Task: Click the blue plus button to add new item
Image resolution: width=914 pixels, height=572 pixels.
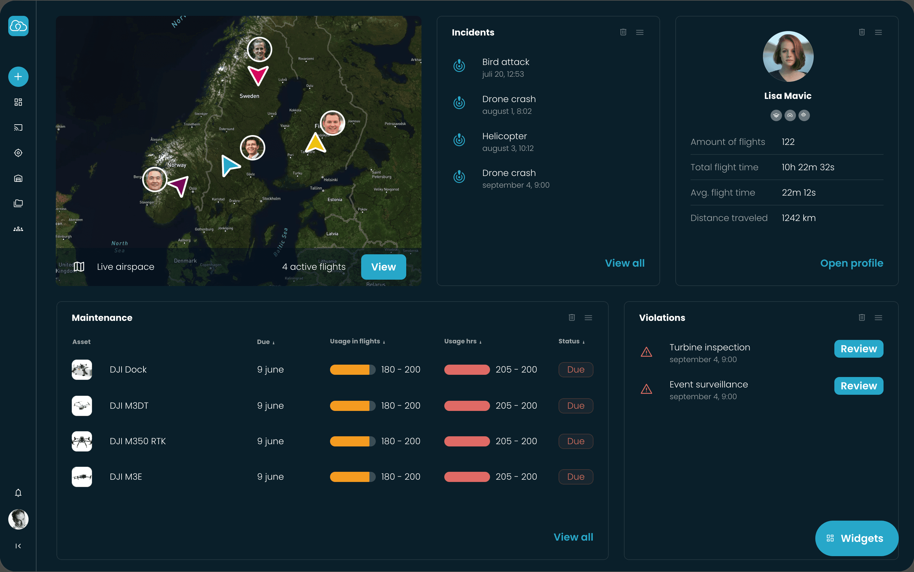Action: (x=17, y=76)
